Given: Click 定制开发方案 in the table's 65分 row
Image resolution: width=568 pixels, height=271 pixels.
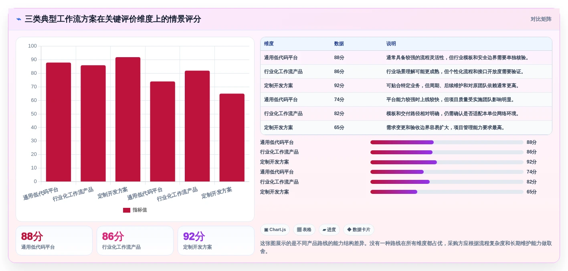Looking at the screenshot, I should (x=279, y=128).
